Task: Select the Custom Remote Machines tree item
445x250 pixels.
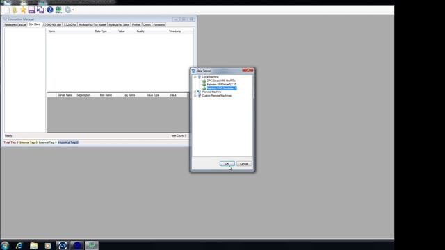Action: click(x=216, y=96)
